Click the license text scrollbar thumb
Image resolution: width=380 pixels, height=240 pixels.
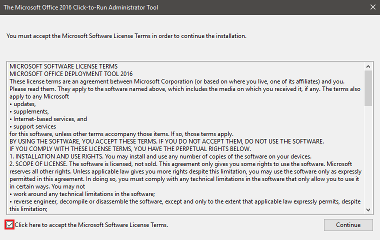(368, 88)
